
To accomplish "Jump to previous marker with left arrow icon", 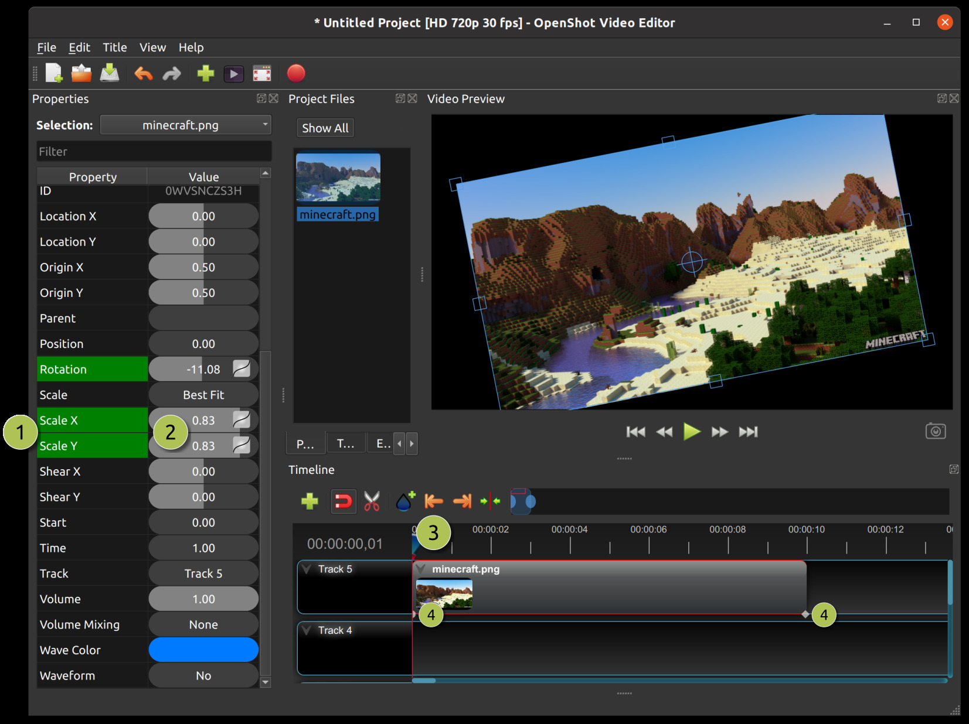I will coord(433,501).
